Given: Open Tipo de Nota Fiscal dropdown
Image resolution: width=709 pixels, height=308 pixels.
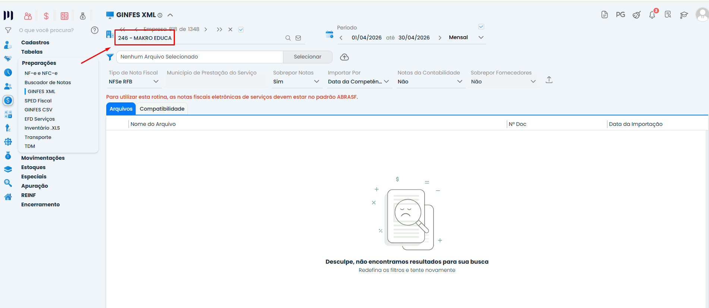Looking at the screenshot, I should 134,82.
